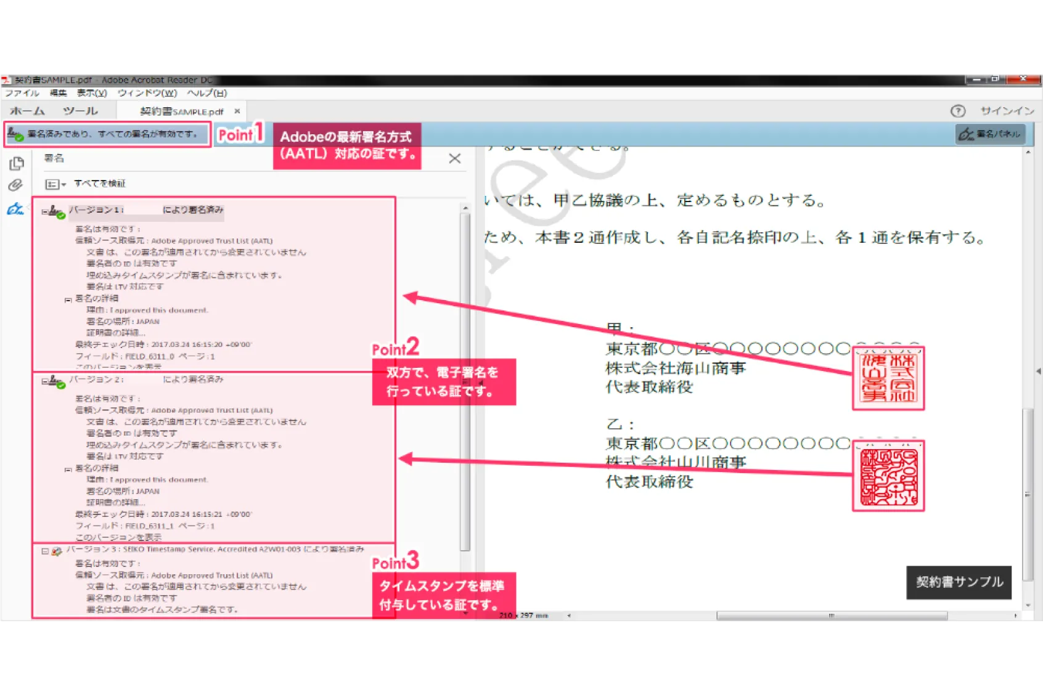Image resolution: width=1043 pixels, height=695 pixels.
Task: Open the ファイル menu
Action: click(x=22, y=93)
